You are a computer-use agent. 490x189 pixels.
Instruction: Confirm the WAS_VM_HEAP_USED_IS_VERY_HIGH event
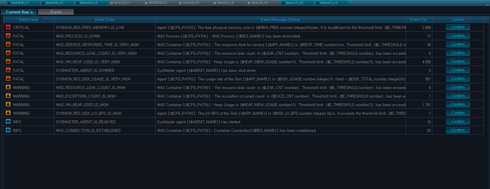point(458,62)
